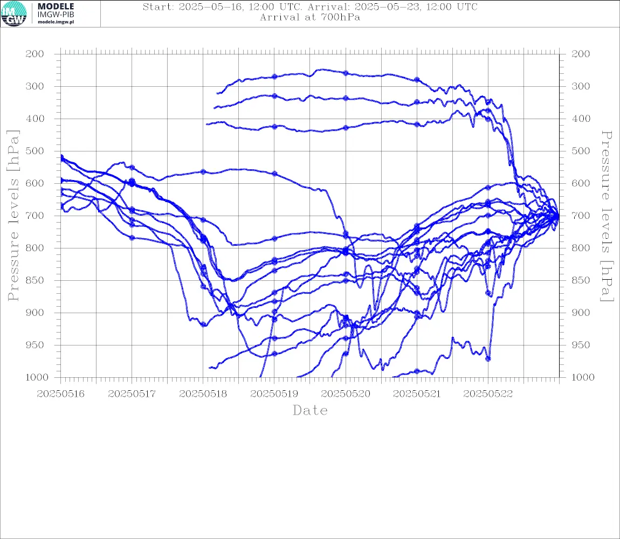The image size is (620, 539).
Task: Click the right 'Pressure levels [hPa]' axis title
Action: click(x=607, y=216)
